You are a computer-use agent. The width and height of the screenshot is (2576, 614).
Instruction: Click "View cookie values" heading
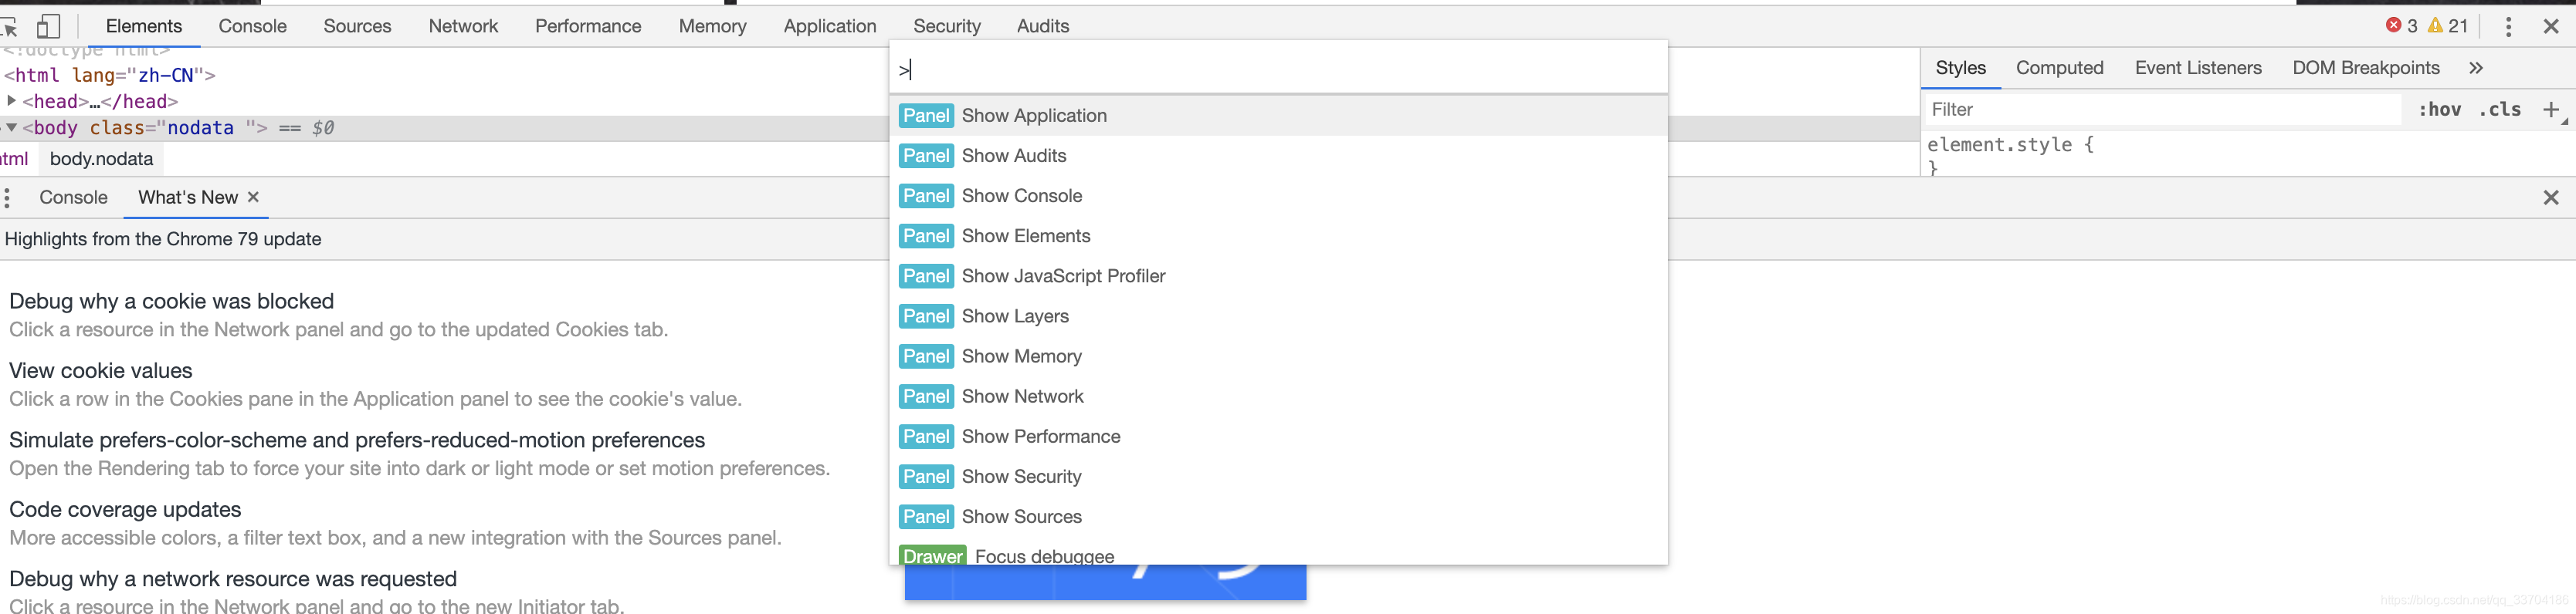[100, 370]
